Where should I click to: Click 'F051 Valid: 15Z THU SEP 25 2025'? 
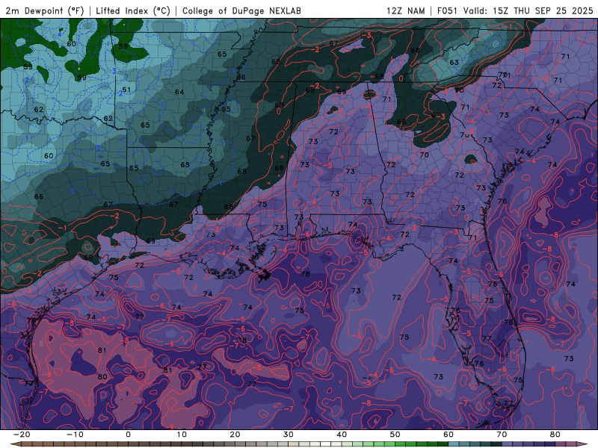pos(515,10)
